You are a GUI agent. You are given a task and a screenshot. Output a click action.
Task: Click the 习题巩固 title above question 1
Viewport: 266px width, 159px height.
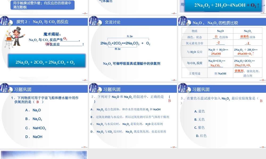pos(23,89)
